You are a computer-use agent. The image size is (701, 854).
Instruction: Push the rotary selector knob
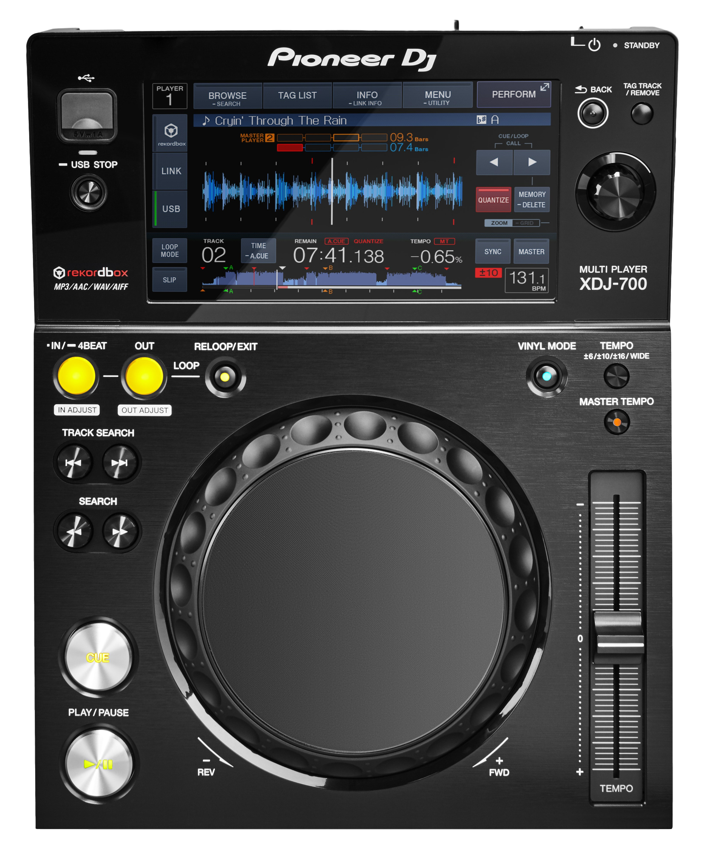click(615, 192)
